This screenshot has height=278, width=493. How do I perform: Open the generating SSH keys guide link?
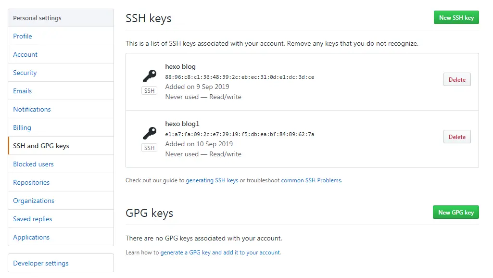tap(212, 180)
